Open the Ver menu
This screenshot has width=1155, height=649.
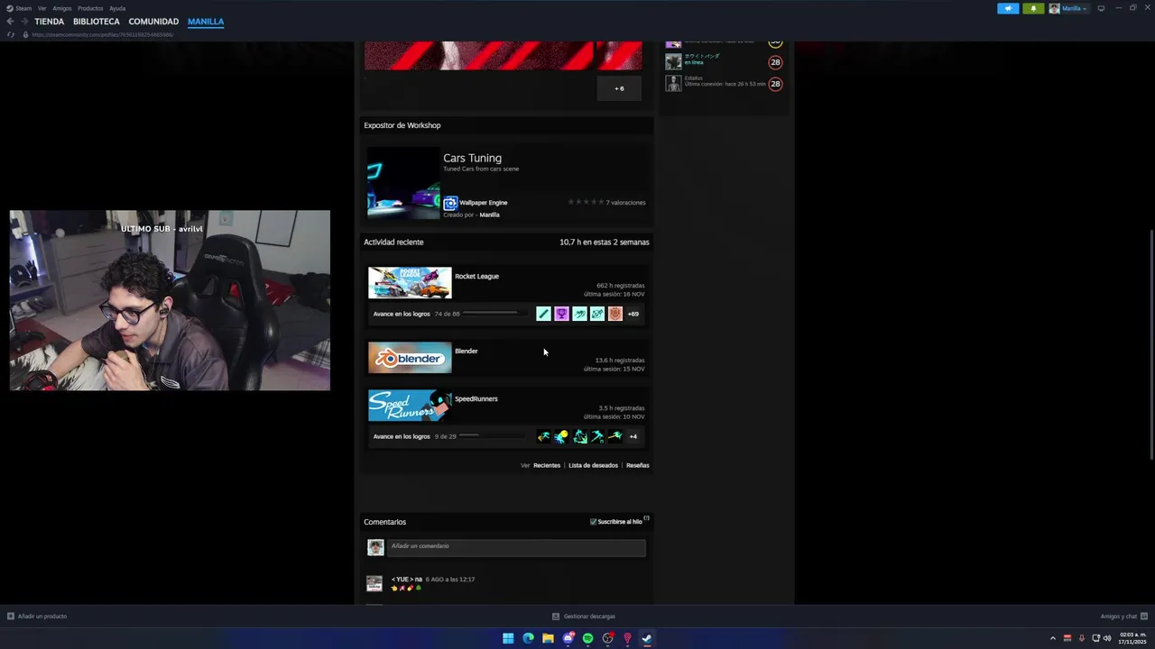pyautogui.click(x=42, y=8)
